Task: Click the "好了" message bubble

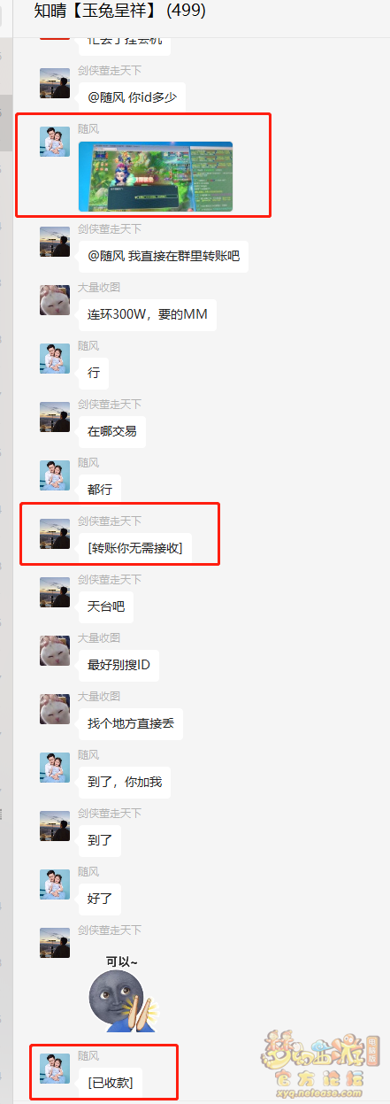Action: coord(100,899)
